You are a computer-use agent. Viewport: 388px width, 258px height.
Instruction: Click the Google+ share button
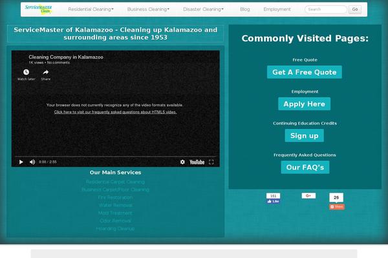pyautogui.click(x=308, y=196)
